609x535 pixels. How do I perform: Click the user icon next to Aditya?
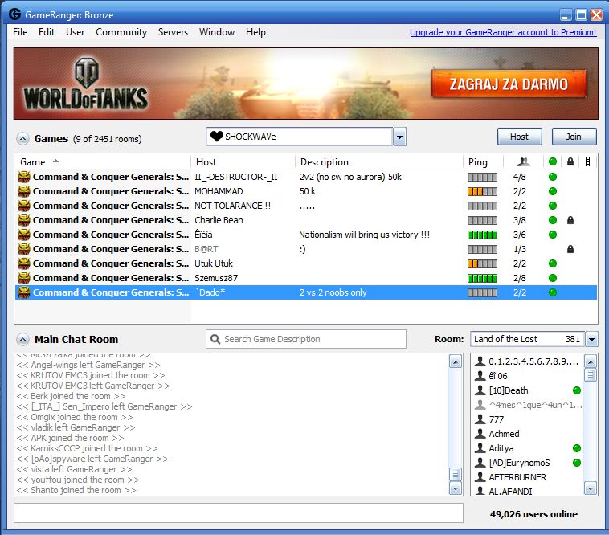point(480,448)
